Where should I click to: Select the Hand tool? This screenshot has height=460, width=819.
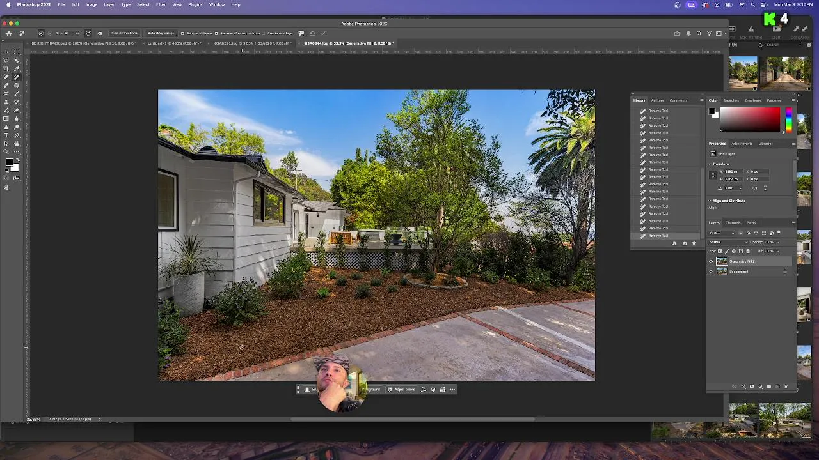(17, 144)
